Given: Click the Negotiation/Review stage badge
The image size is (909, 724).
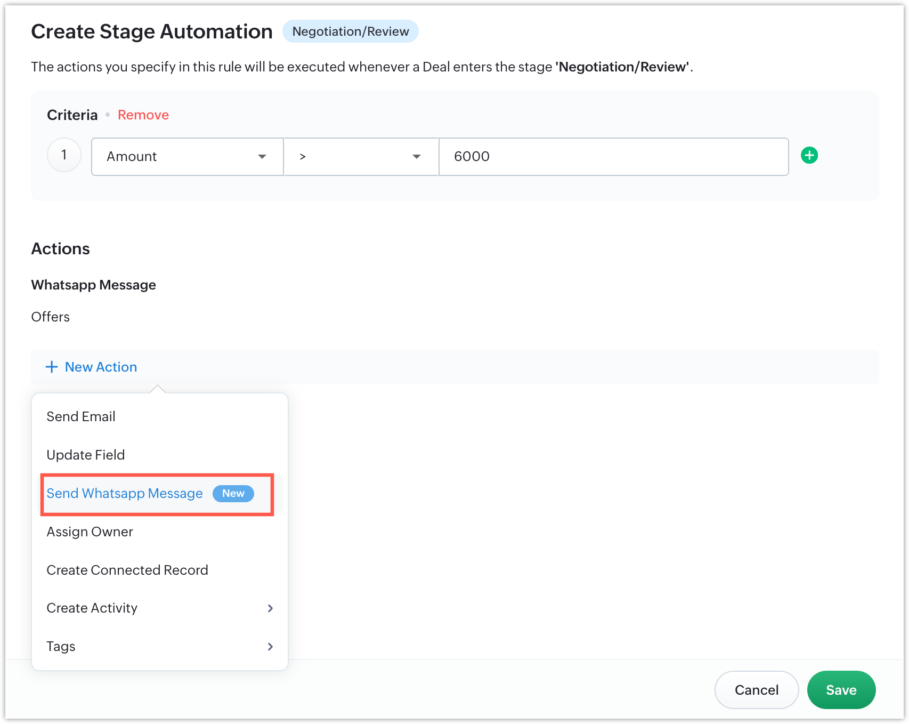Looking at the screenshot, I should pyautogui.click(x=351, y=31).
